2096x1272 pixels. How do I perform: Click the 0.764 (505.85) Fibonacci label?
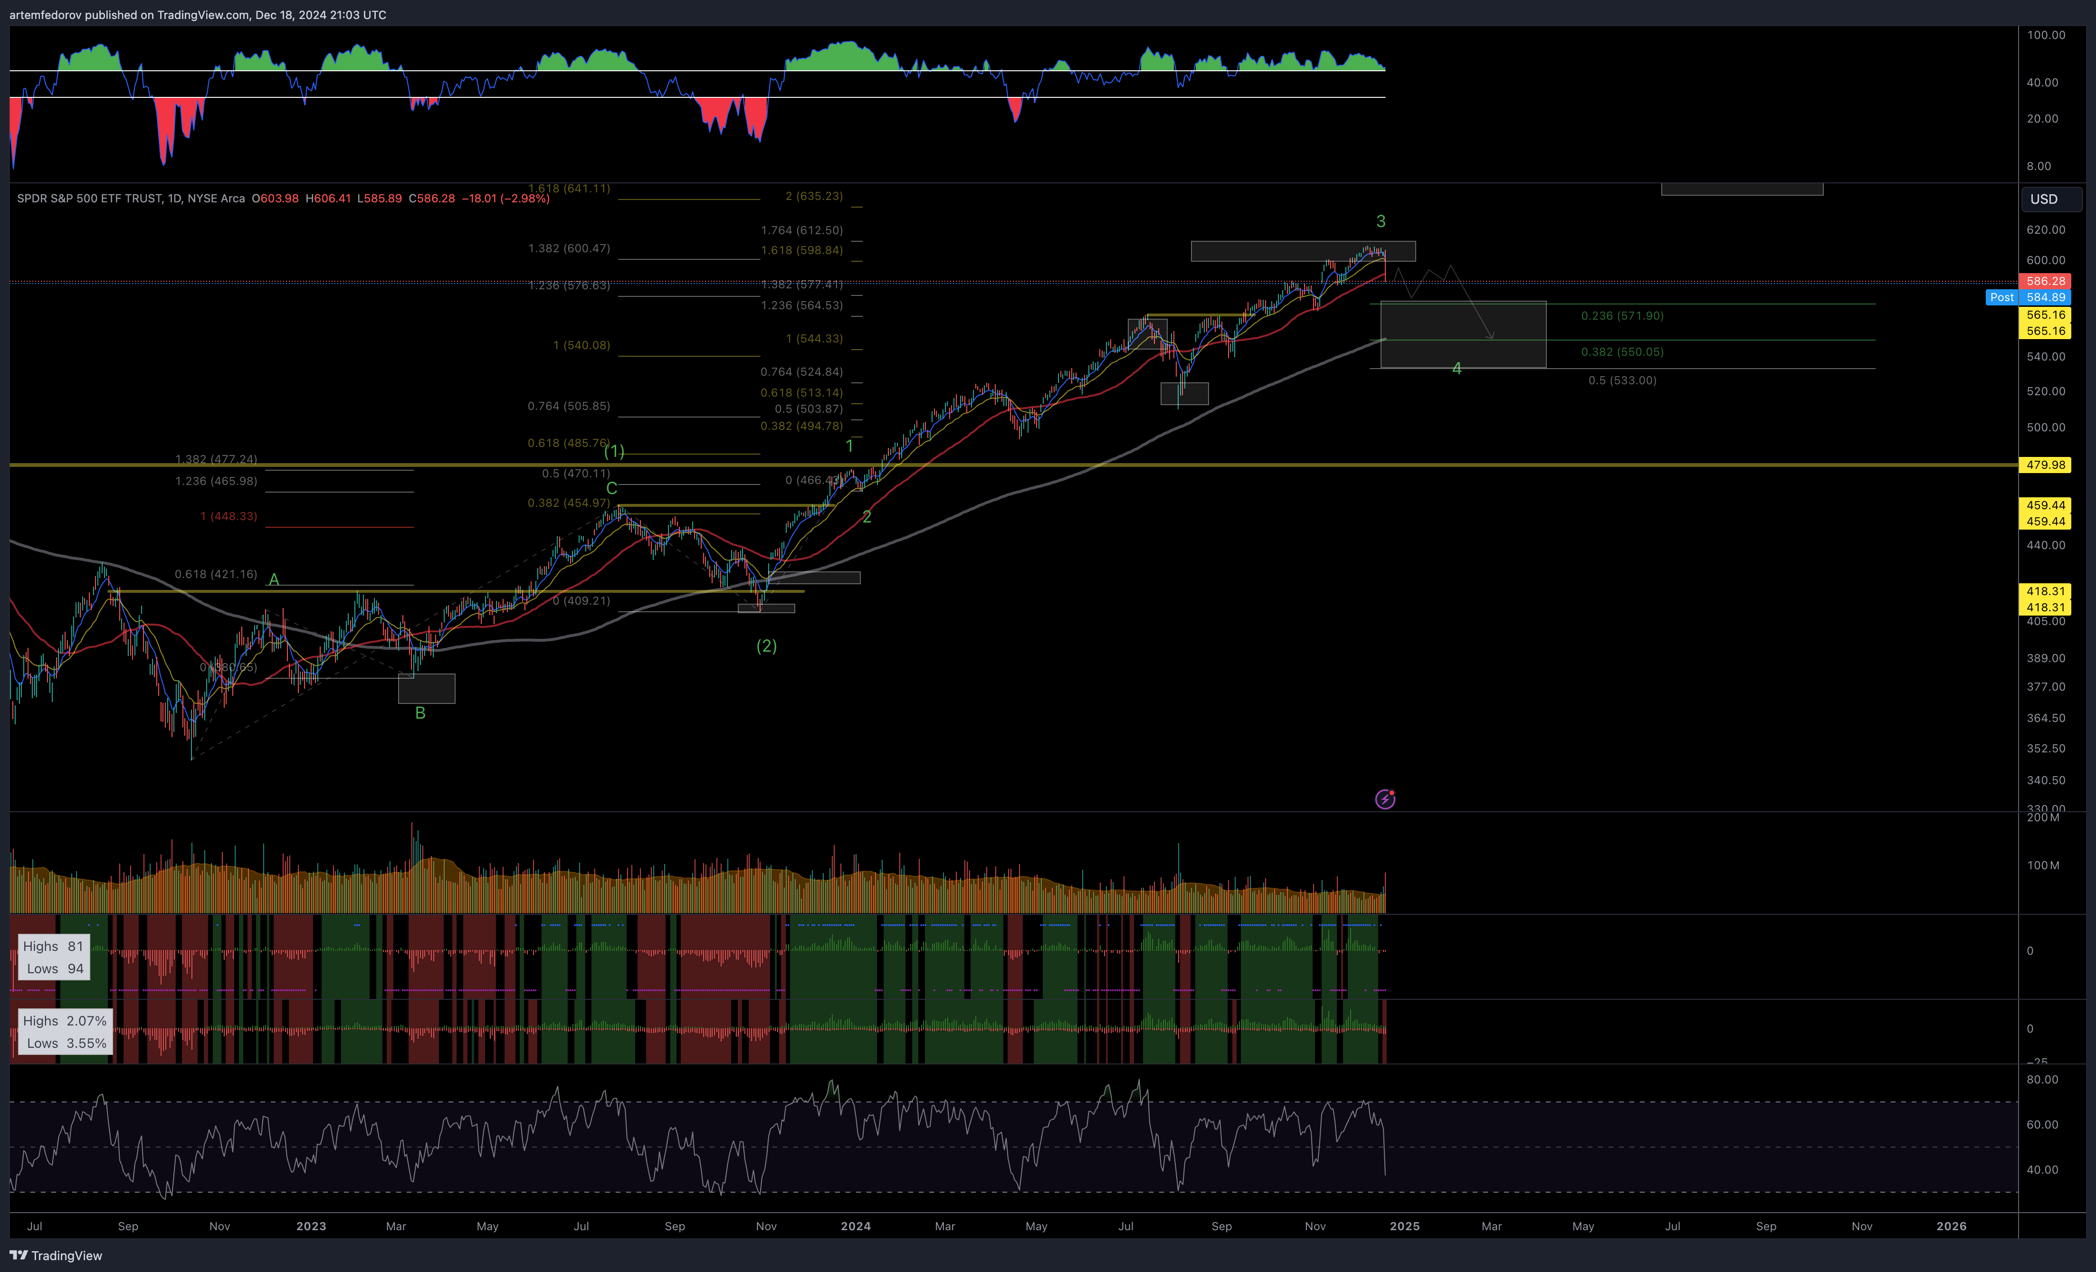(568, 406)
